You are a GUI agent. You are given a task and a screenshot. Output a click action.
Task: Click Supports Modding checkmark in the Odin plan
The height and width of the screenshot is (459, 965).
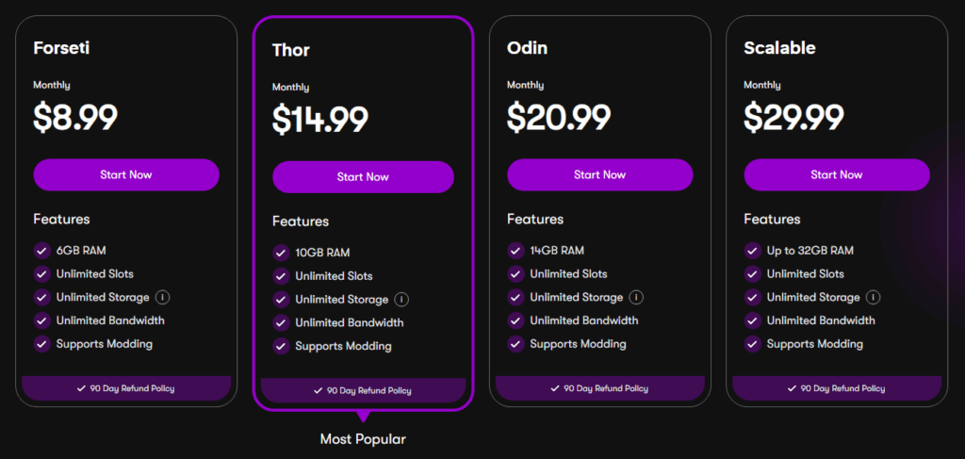coord(515,344)
